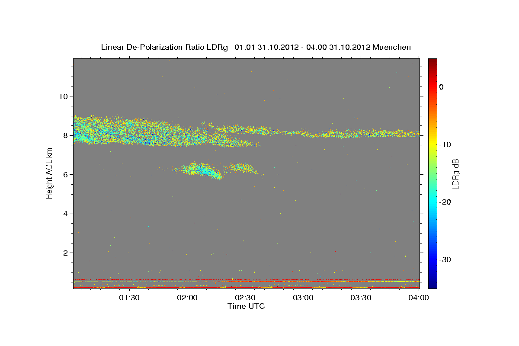Click the 02:30 time tick label
The image size is (519, 346).
245,298
